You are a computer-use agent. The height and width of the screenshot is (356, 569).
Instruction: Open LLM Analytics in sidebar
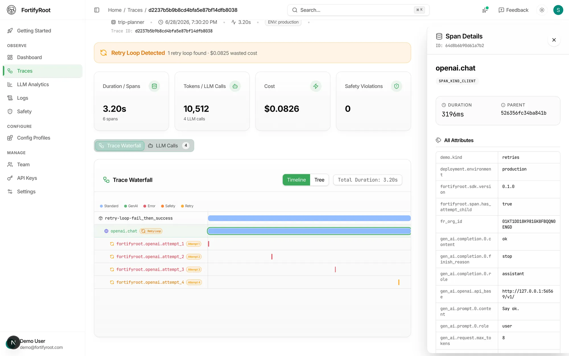43,85
